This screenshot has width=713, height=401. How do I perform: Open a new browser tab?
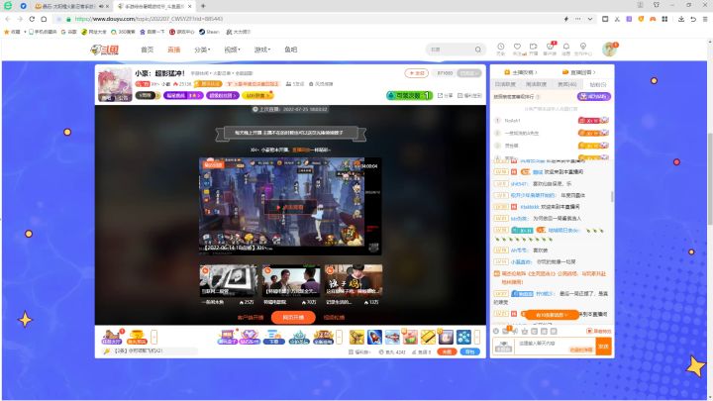[203, 6]
